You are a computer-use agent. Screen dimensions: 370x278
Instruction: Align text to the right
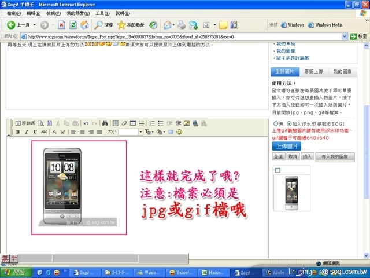point(91,132)
